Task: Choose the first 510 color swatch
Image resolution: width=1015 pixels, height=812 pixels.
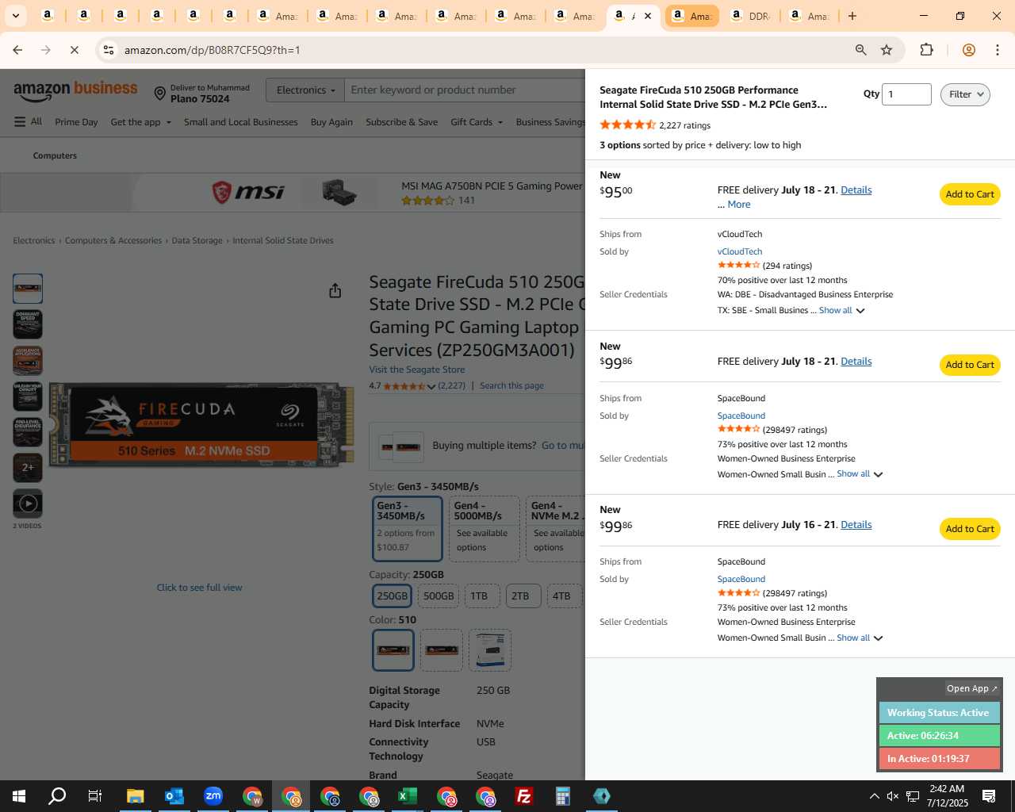Action: [x=393, y=650]
